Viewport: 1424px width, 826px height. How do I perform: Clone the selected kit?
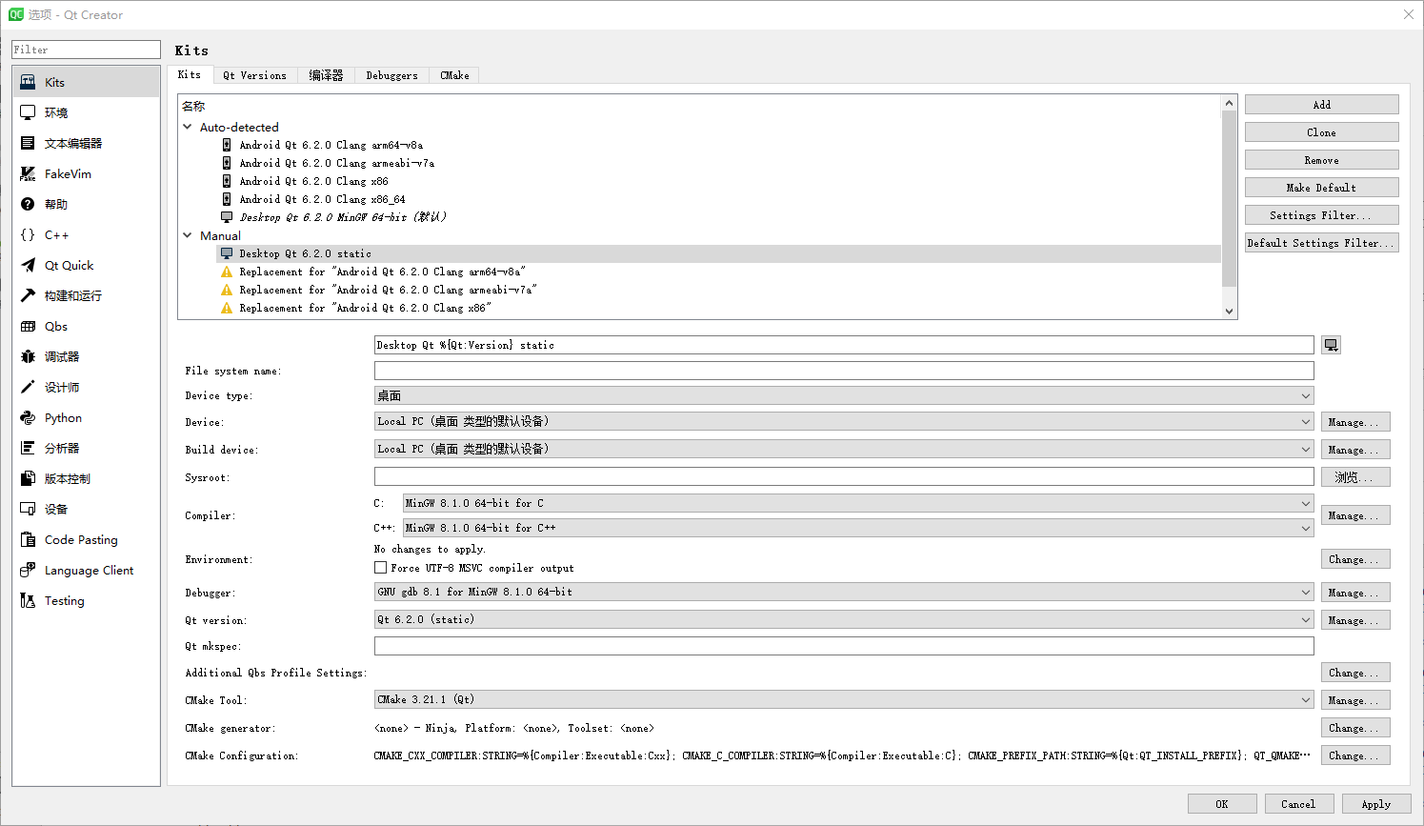click(x=1321, y=131)
